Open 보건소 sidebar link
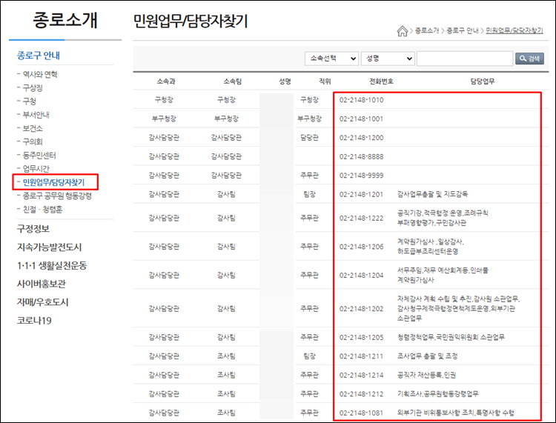 tap(33, 128)
